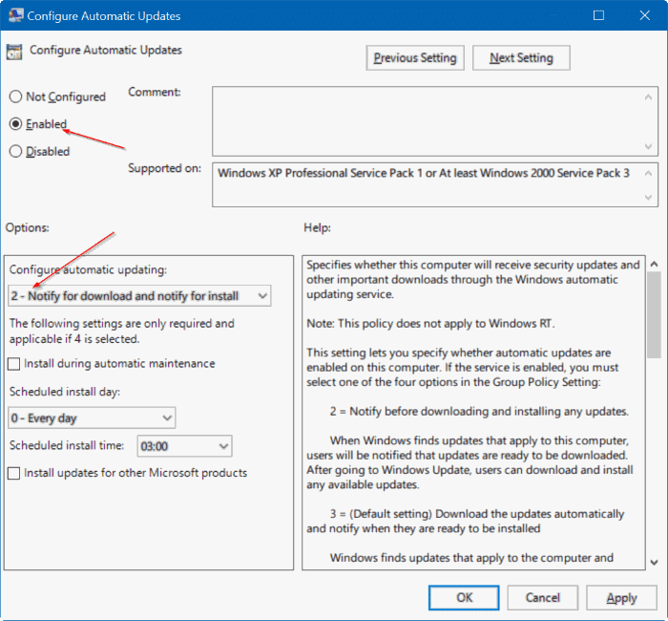Click 'The following settings are only required' text
668x621 pixels.
pos(122,331)
